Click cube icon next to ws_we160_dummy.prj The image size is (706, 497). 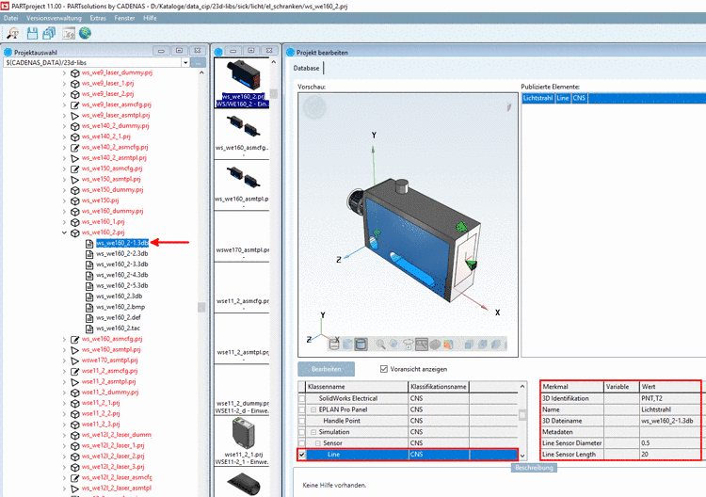75,211
